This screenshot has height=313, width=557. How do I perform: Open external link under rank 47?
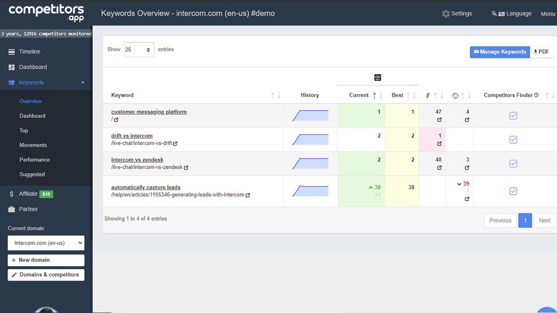[x=439, y=120]
